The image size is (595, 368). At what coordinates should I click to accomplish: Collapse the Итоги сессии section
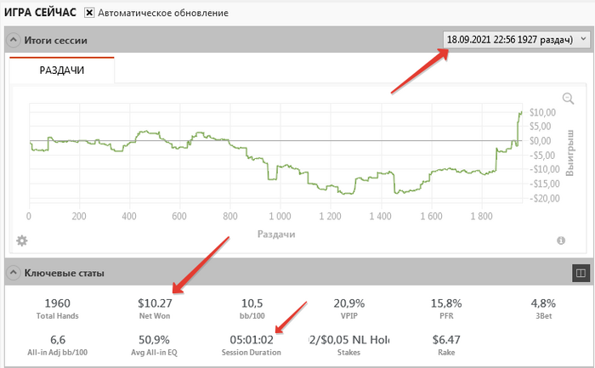14,40
